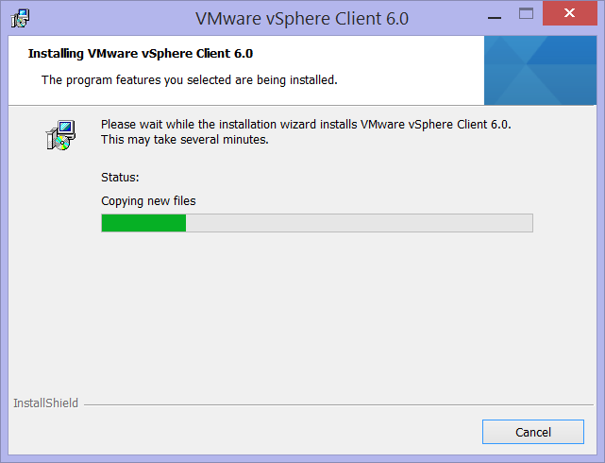Click the 'Status:' label
This screenshot has width=605, height=463.
pos(120,178)
